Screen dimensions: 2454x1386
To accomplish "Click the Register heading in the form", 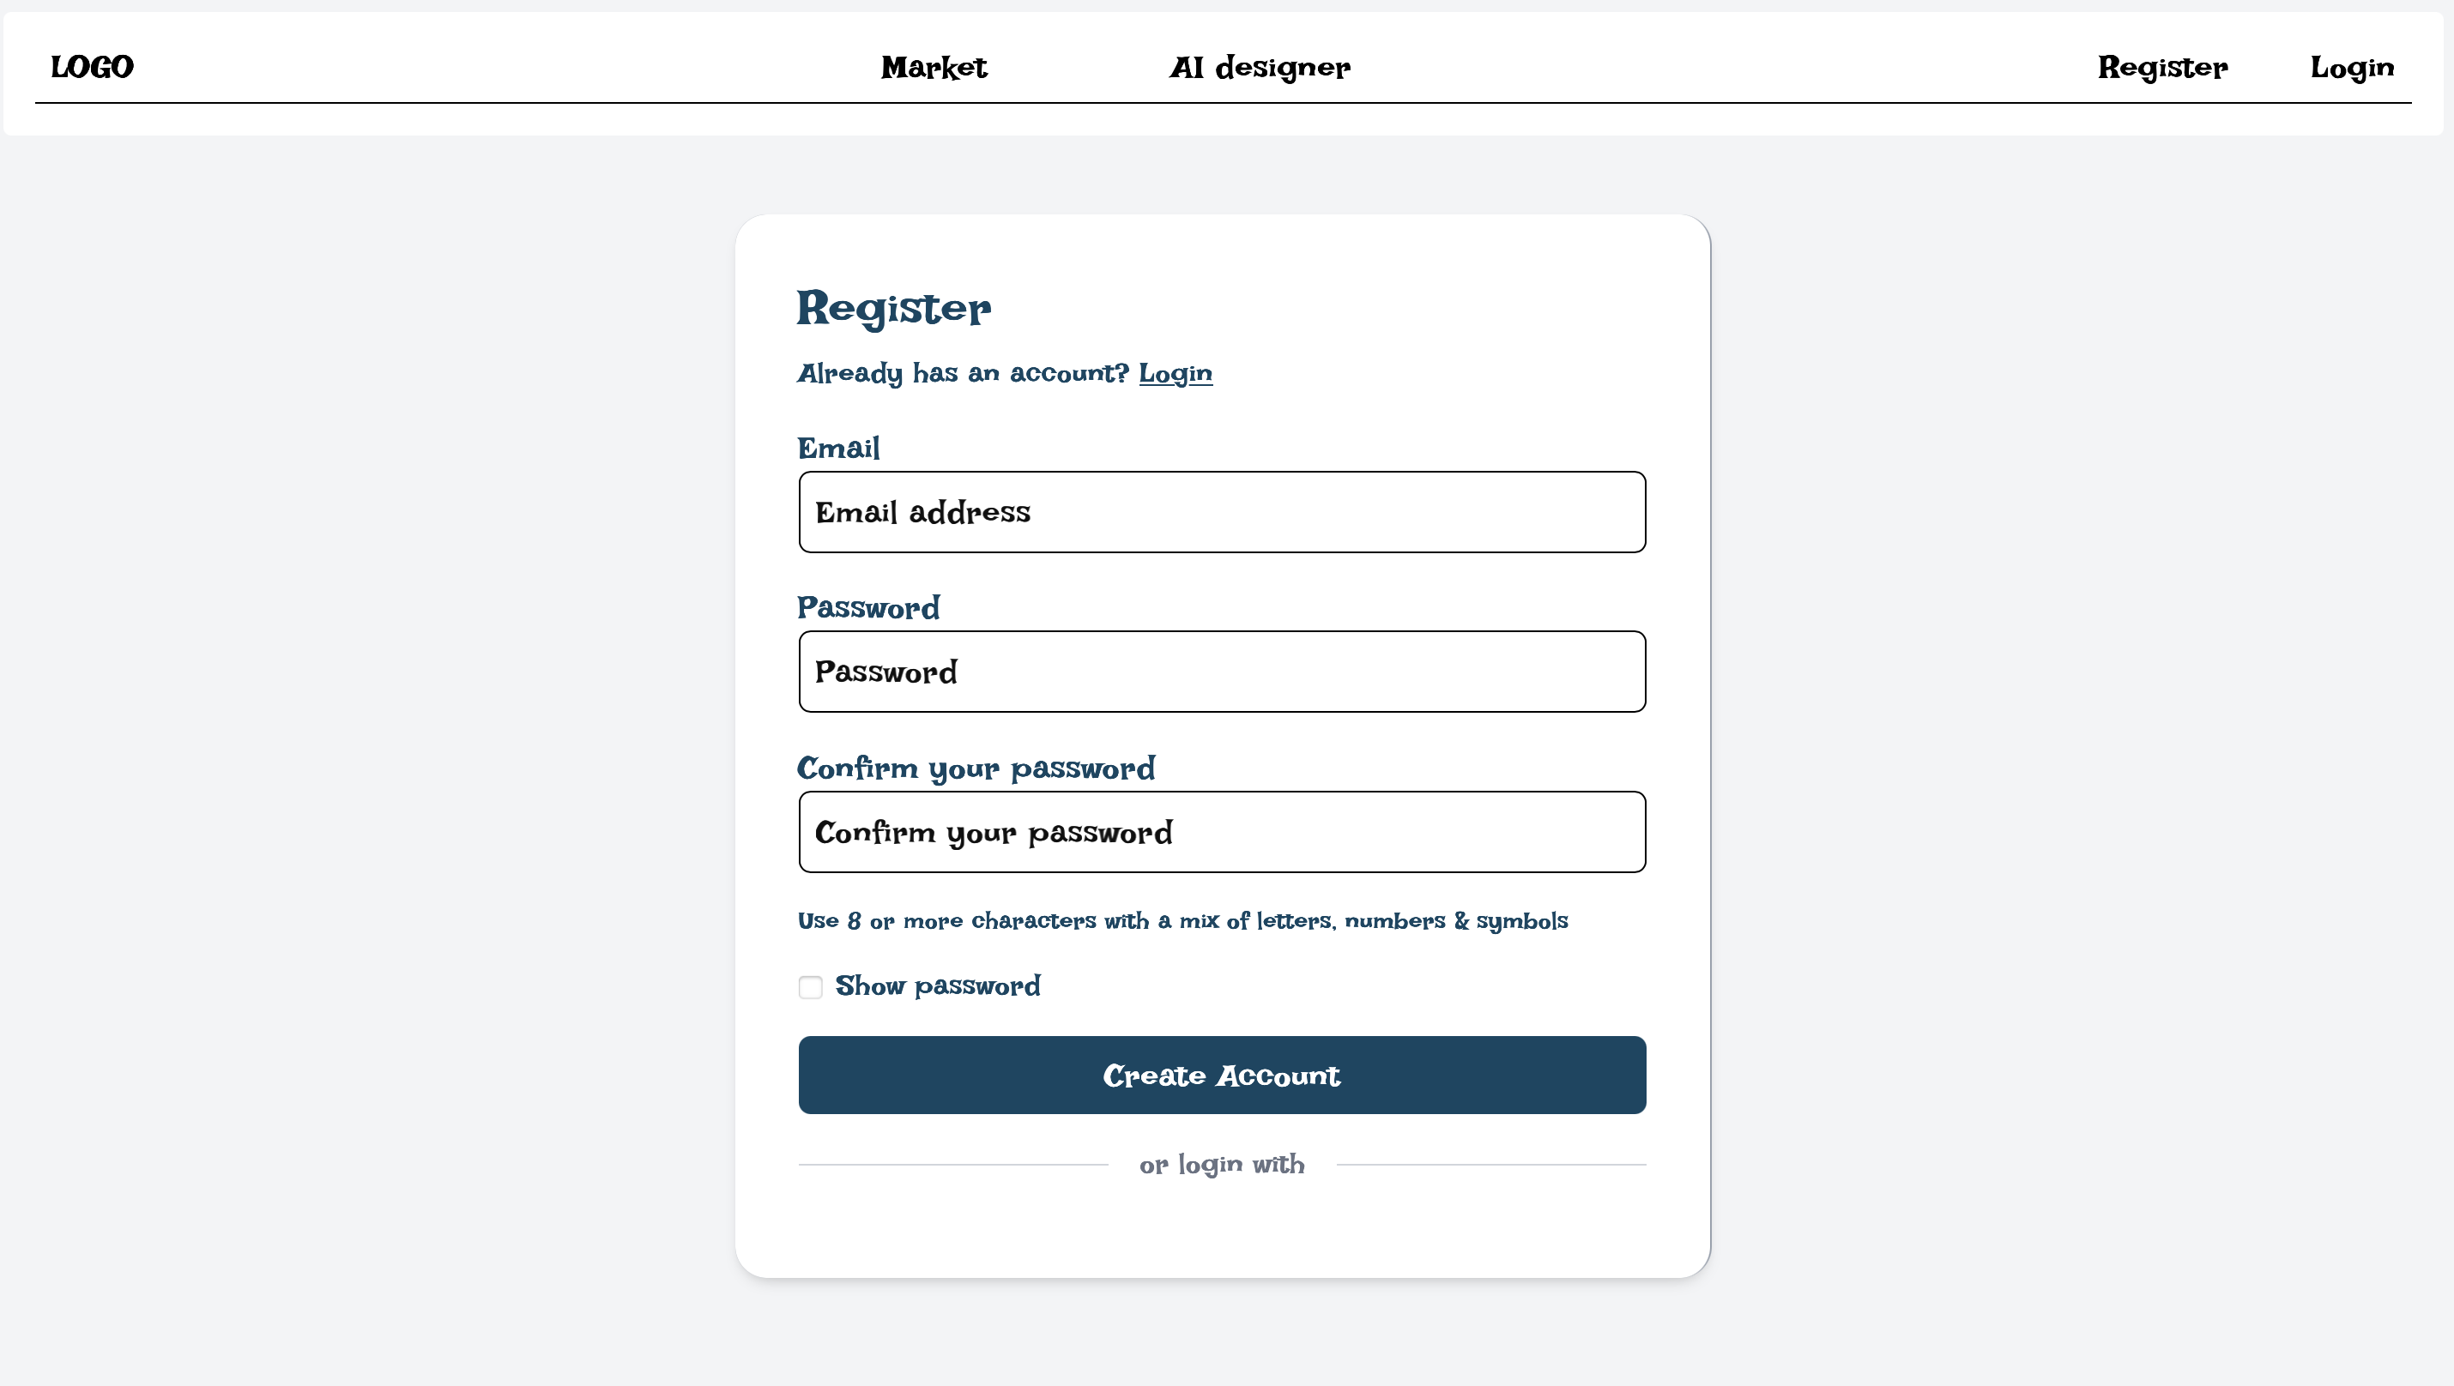I will (893, 309).
